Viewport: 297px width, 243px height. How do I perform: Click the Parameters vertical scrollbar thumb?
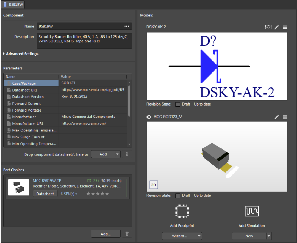pos(129,101)
